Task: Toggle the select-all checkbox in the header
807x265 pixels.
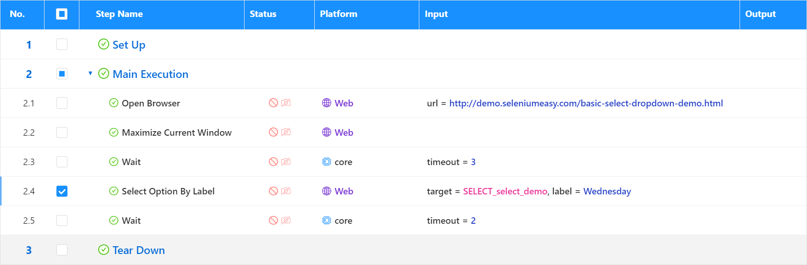Action: coord(61,14)
